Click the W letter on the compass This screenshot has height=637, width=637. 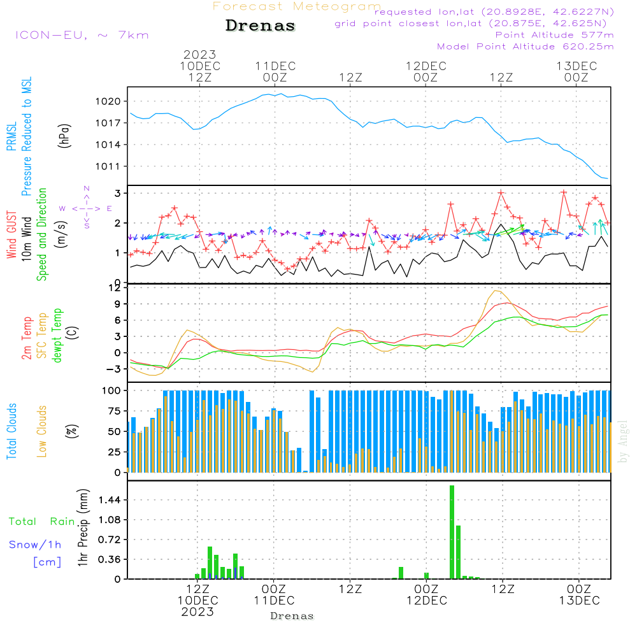coord(62,208)
